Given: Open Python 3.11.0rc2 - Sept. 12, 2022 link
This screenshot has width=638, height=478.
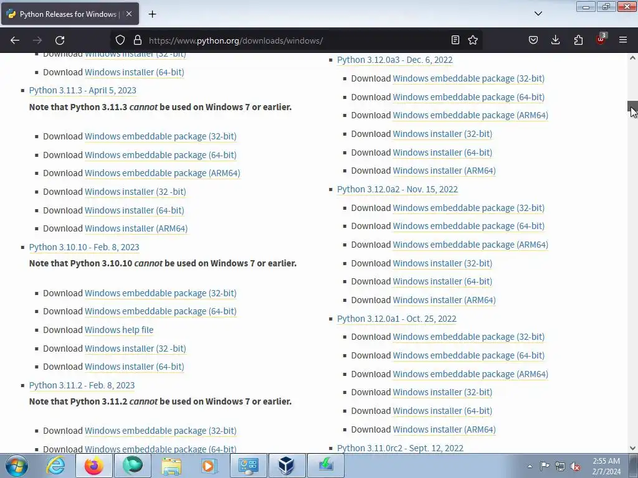Looking at the screenshot, I should [401, 448].
